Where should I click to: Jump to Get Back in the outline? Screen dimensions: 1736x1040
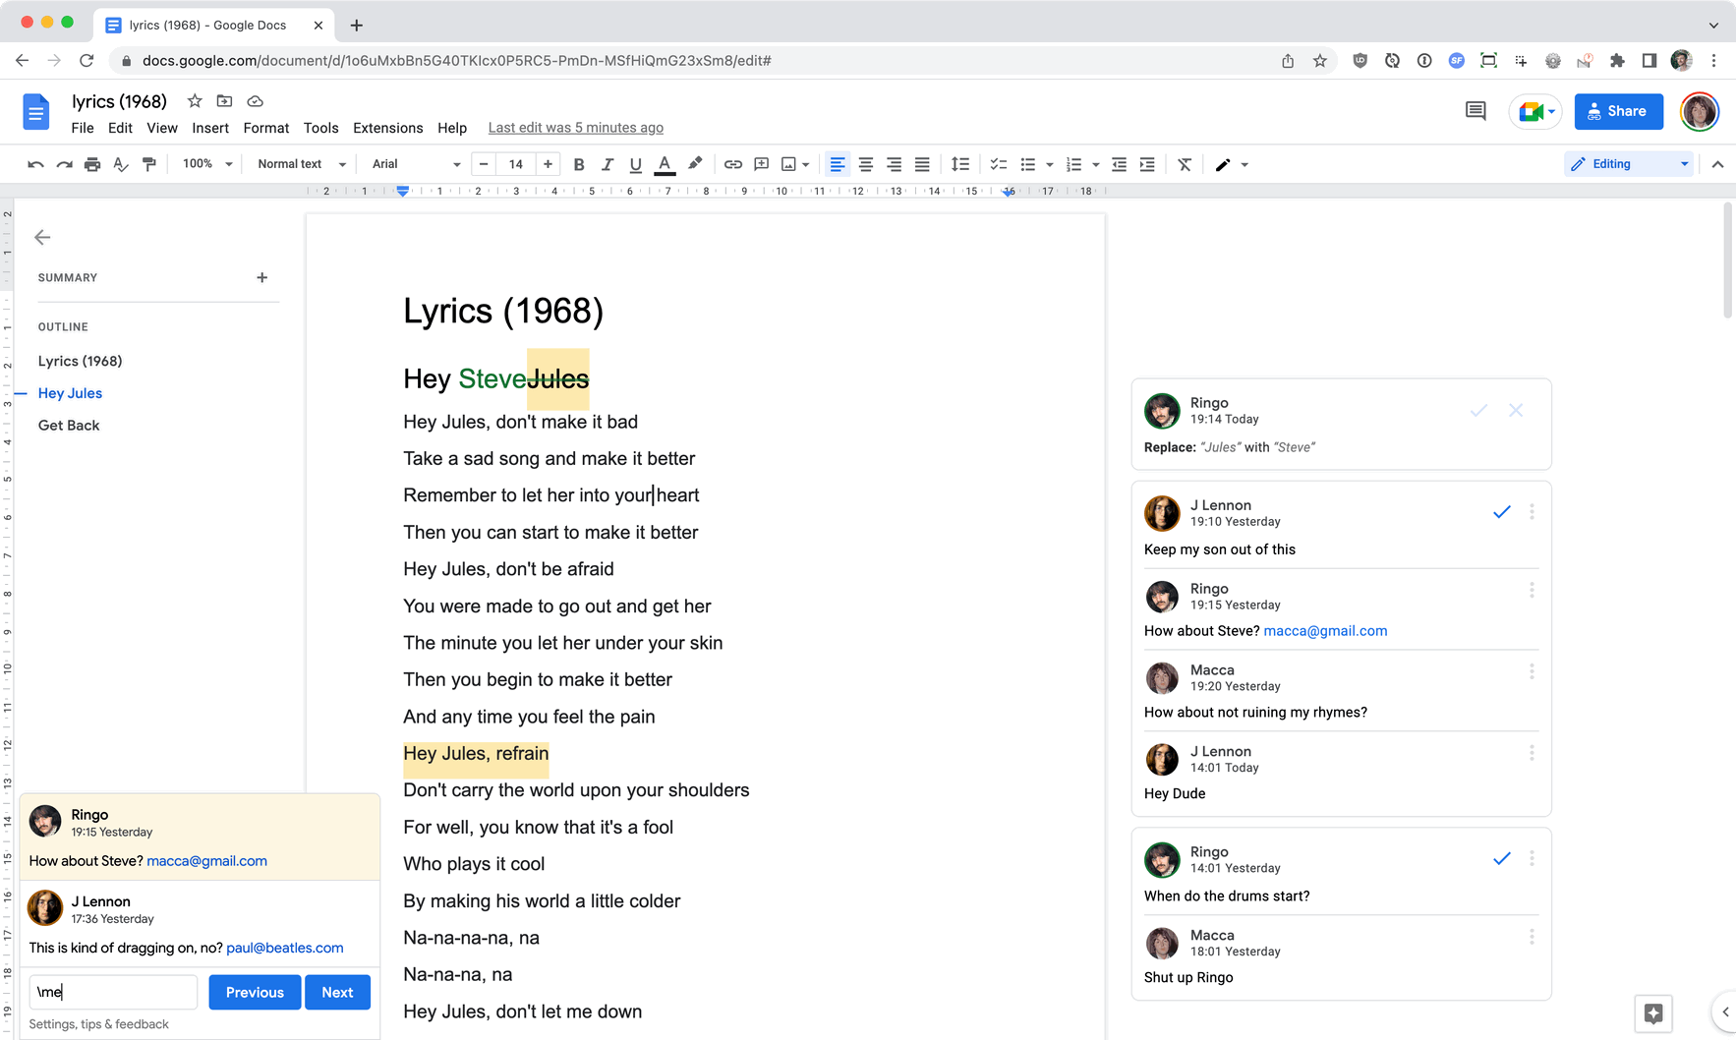point(69,426)
